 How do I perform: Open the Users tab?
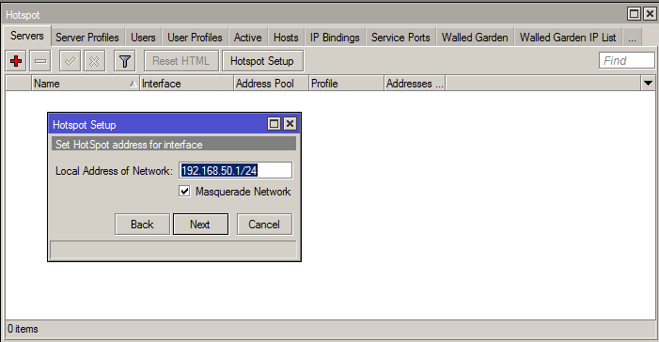(x=143, y=38)
